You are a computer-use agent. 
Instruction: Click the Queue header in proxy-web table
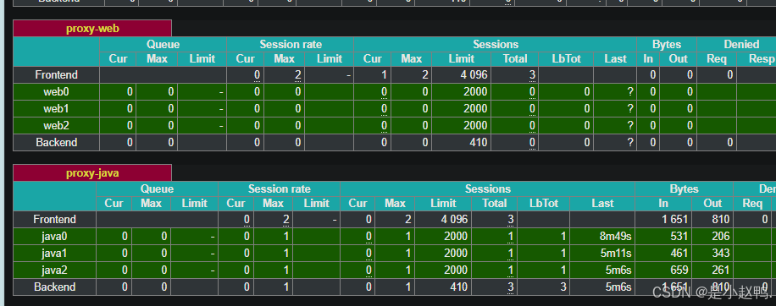click(x=163, y=45)
